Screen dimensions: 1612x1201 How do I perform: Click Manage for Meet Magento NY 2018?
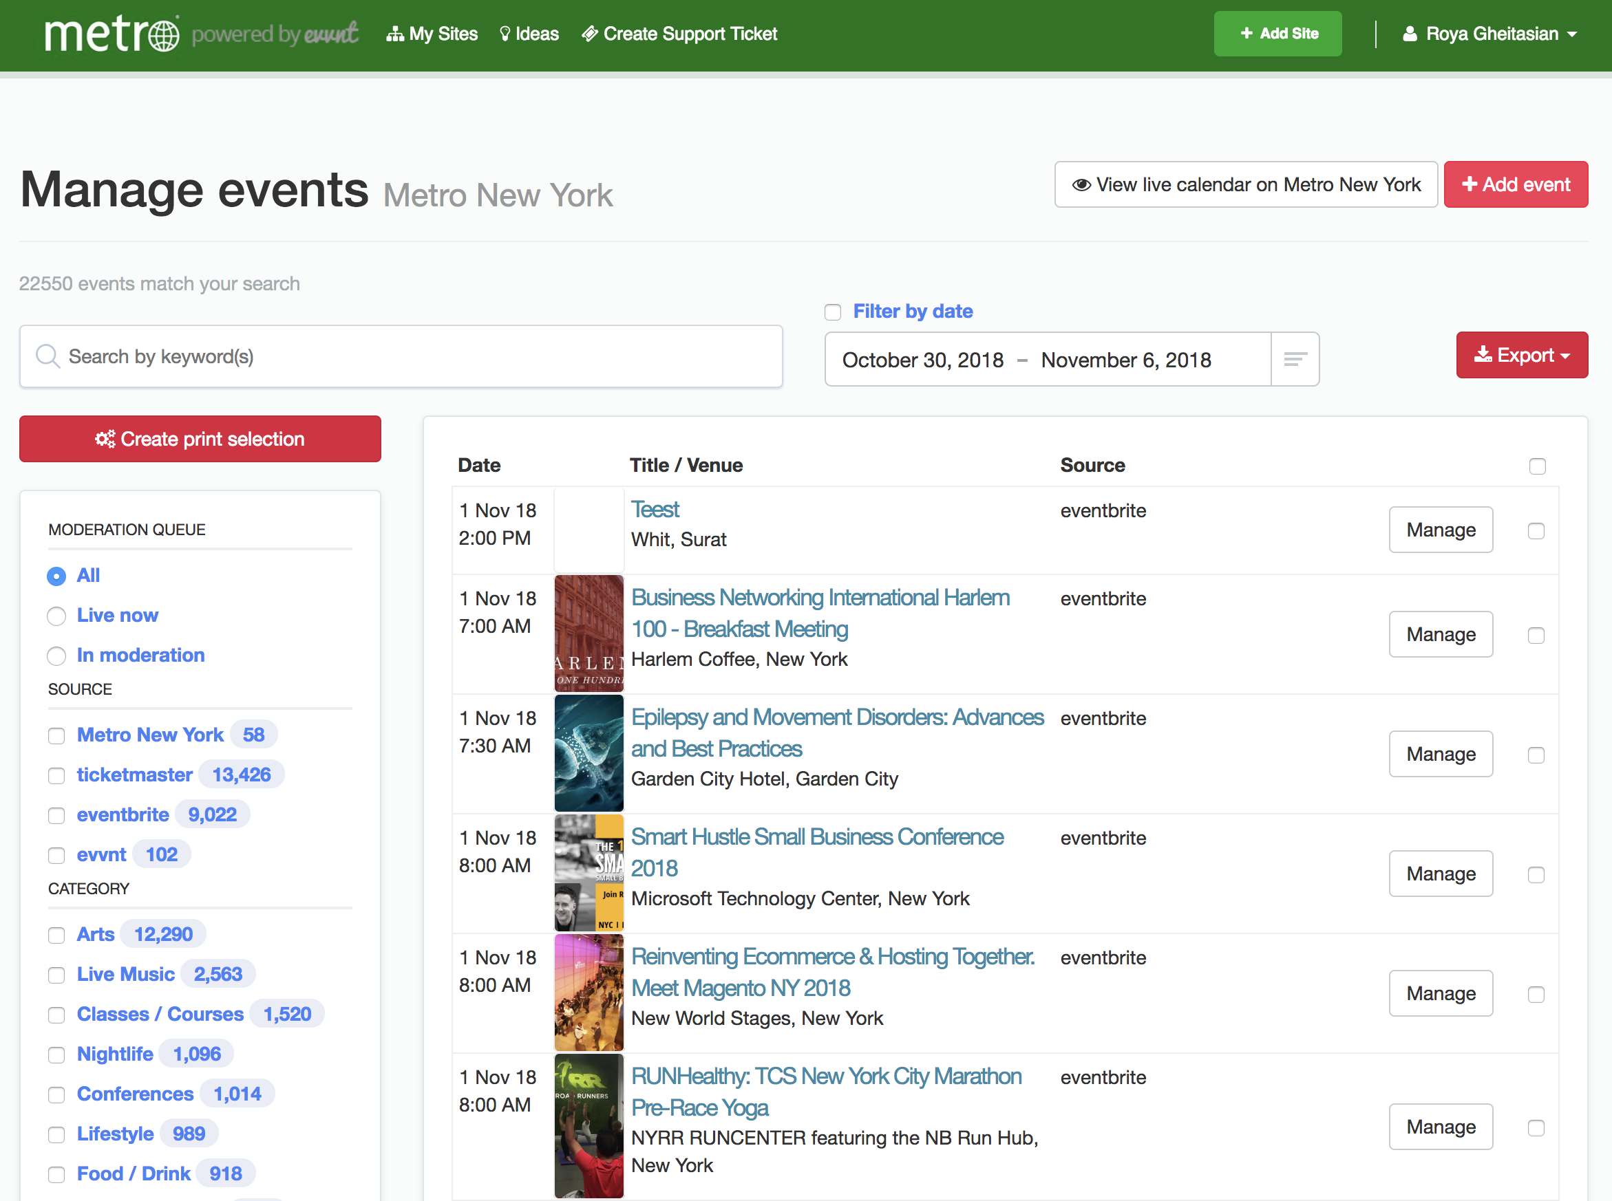1441,993
